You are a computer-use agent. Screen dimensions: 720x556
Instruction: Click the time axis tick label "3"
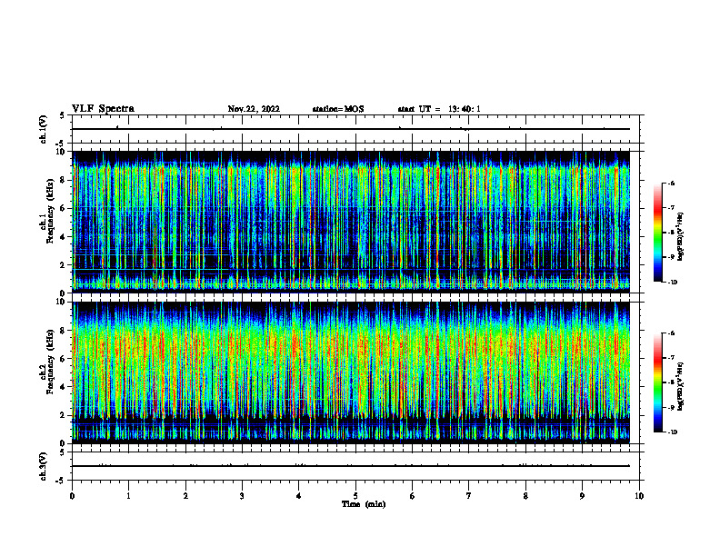(242, 496)
